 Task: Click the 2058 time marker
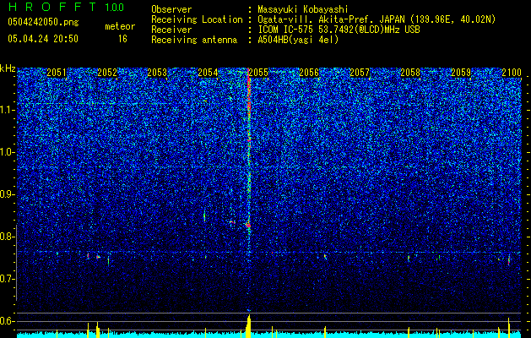click(410, 73)
